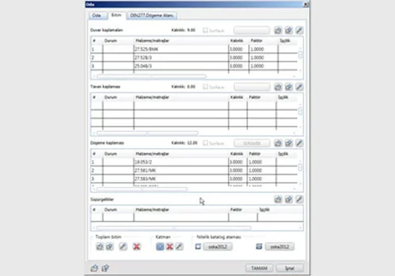Open DIN277 Döşeme Alanı tab

pos(152,16)
